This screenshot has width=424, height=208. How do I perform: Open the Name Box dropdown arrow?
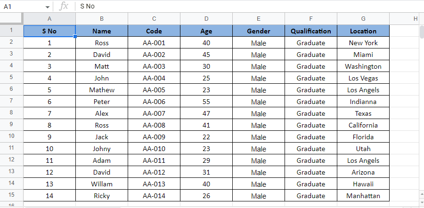tap(48, 7)
